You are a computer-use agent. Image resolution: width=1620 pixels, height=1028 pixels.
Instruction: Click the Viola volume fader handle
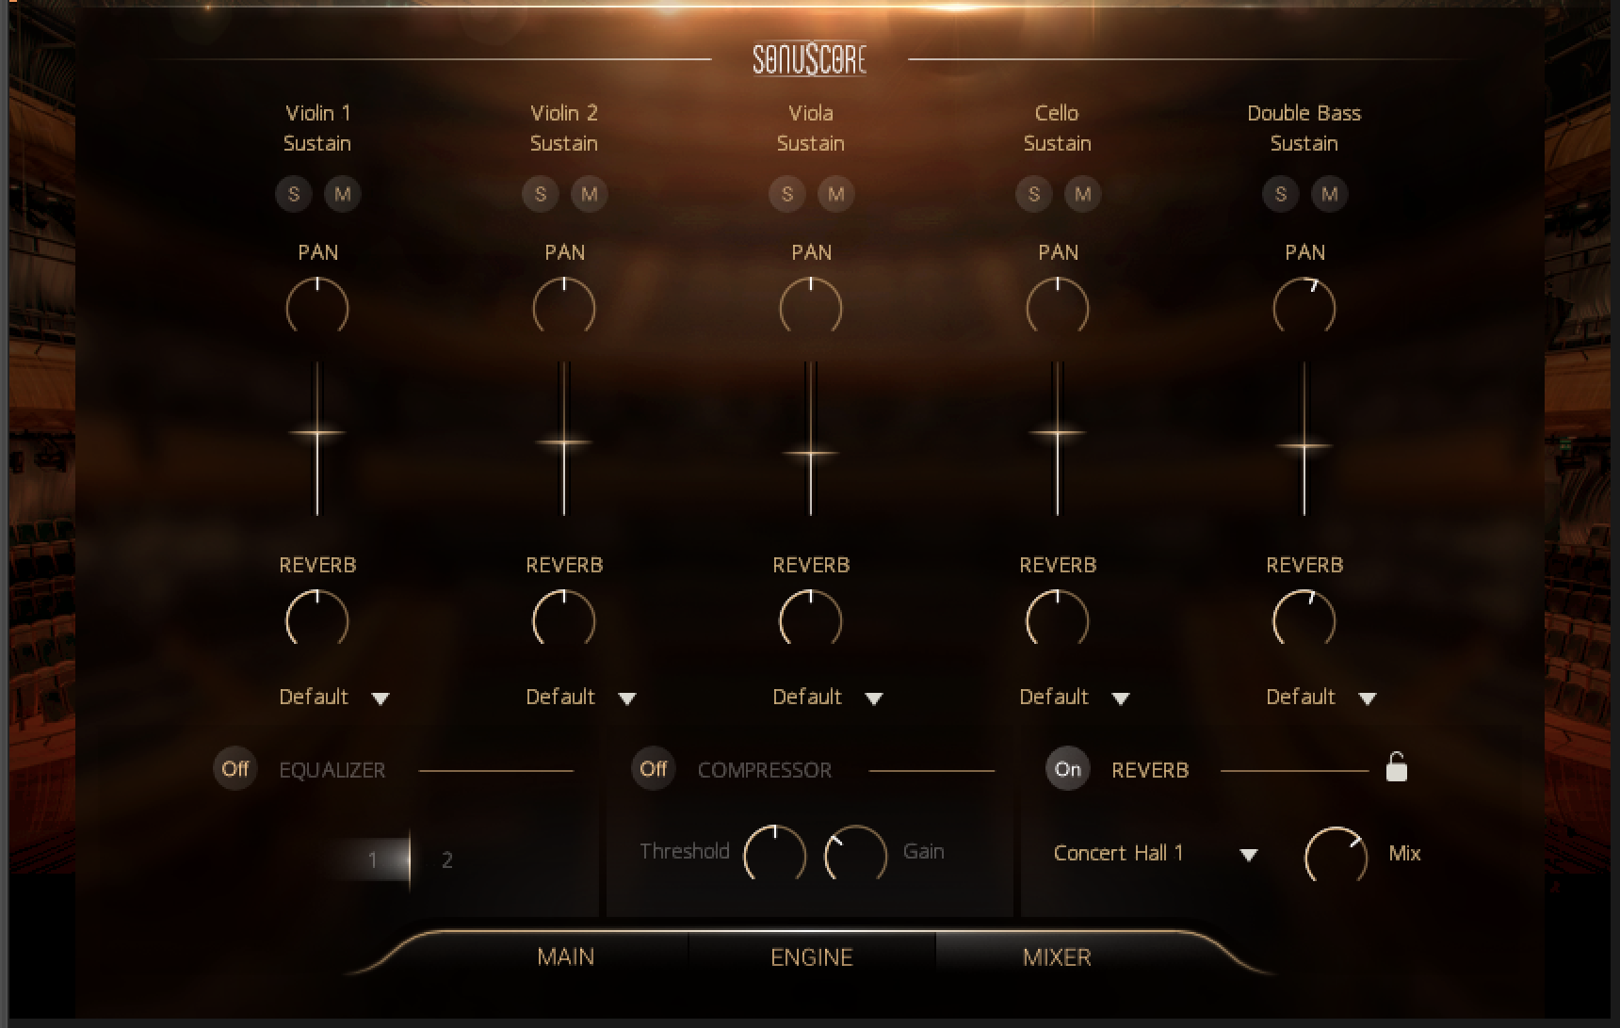811,454
